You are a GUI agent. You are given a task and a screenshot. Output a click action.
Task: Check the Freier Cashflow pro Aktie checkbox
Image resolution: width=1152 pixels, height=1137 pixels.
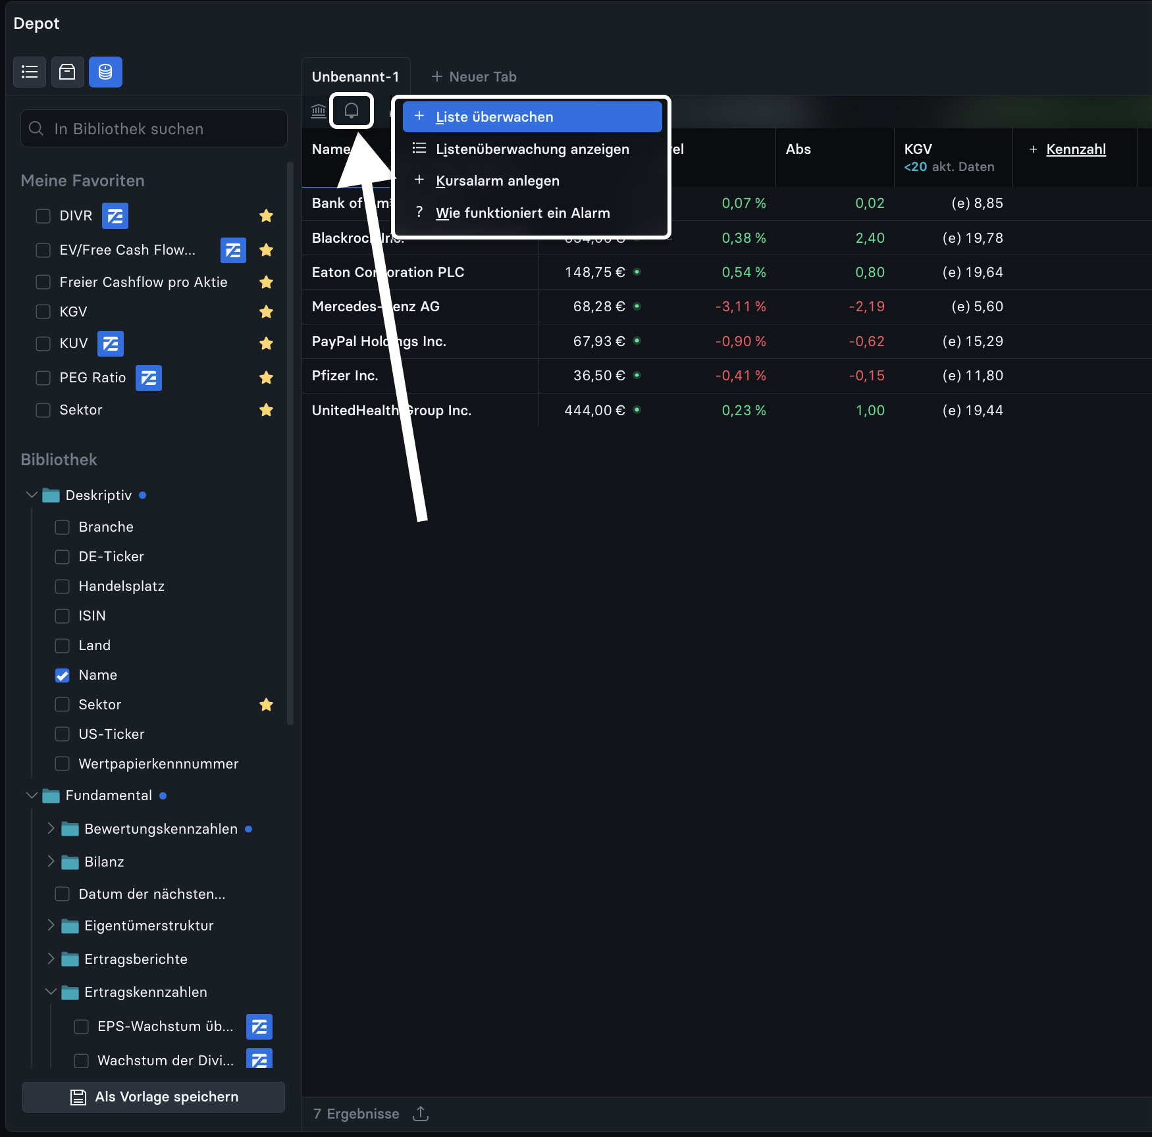click(43, 282)
